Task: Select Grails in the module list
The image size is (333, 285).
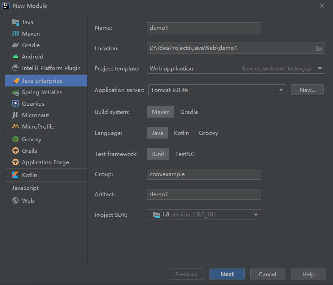Action: [46, 151]
